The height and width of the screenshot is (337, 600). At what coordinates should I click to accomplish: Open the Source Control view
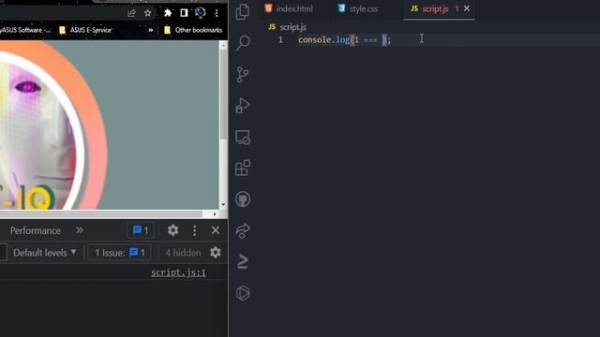[x=243, y=75]
